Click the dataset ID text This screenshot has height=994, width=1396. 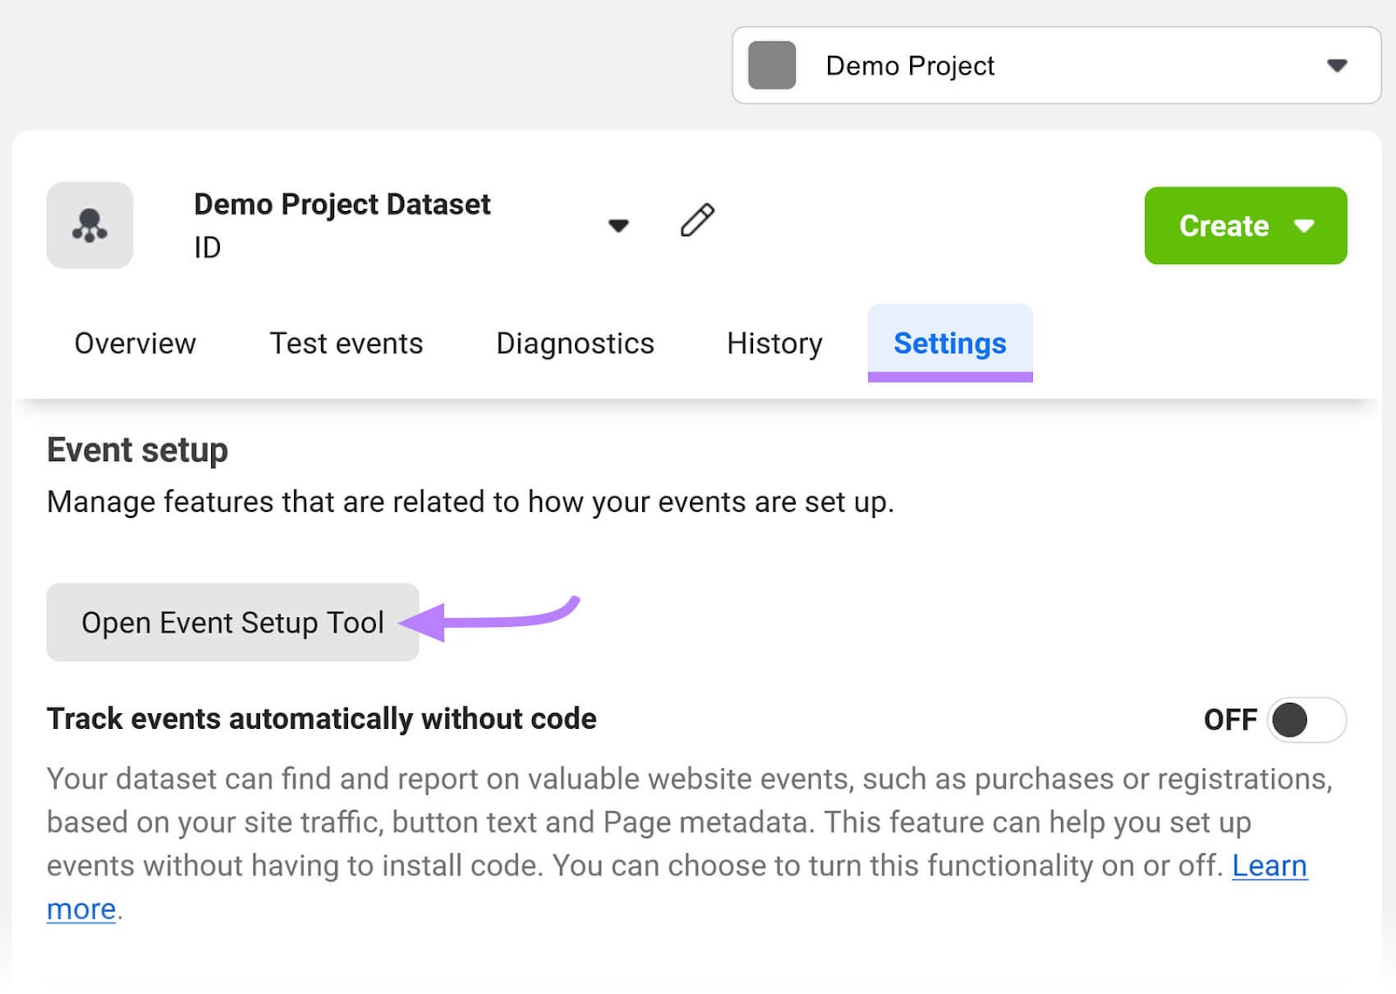(207, 248)
